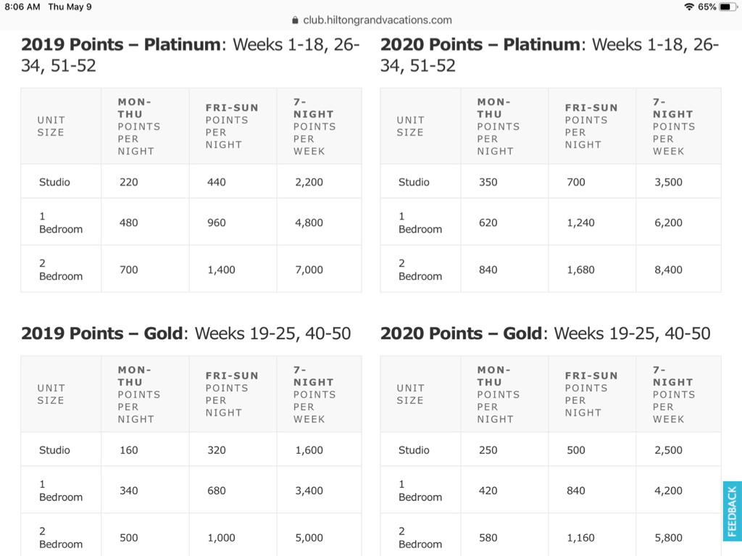Select the 350 Mon-Thu points cell
Viewport: 742px width, 556px height.
pos(488,182)
